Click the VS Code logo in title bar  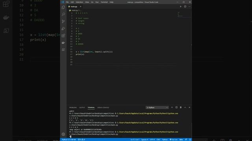[x=63, y=2]
